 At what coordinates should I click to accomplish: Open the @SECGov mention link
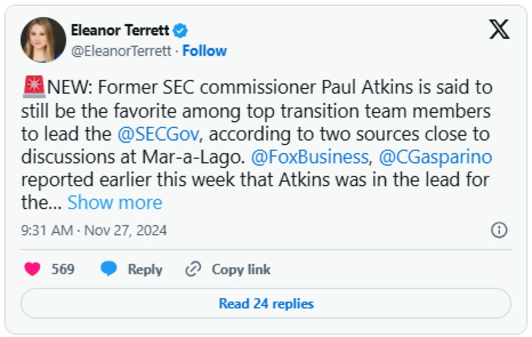point(158,135)
